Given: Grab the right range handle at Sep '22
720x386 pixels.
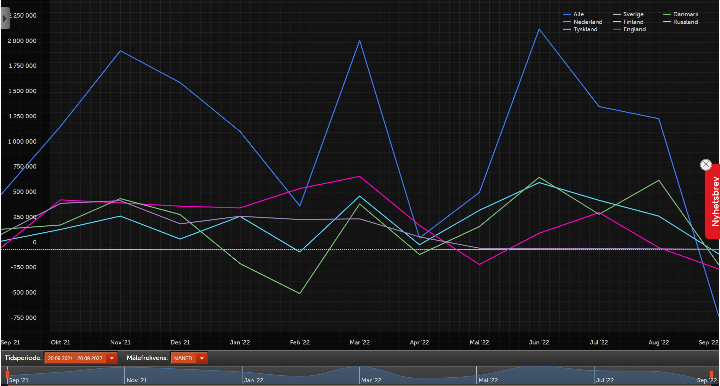Looking at the screenshot, I should point(711,374).
